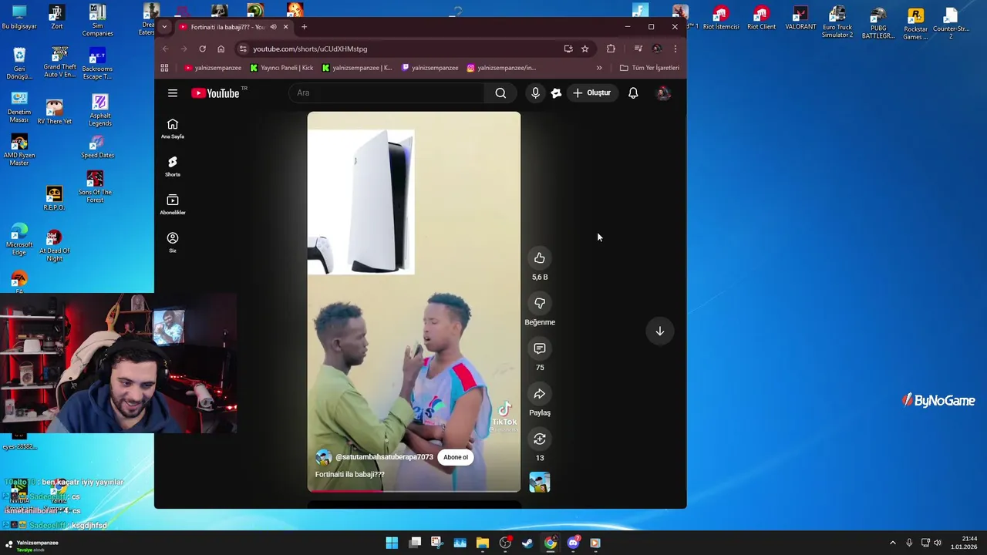
Task: Click the Oluştur create button
Action: pyautogui.click(x=591, y=92)
